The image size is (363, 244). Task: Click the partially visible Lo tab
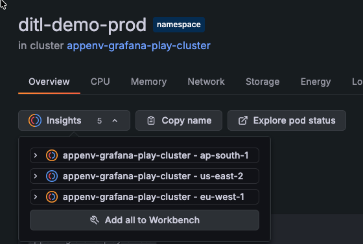tap(357, 82)
